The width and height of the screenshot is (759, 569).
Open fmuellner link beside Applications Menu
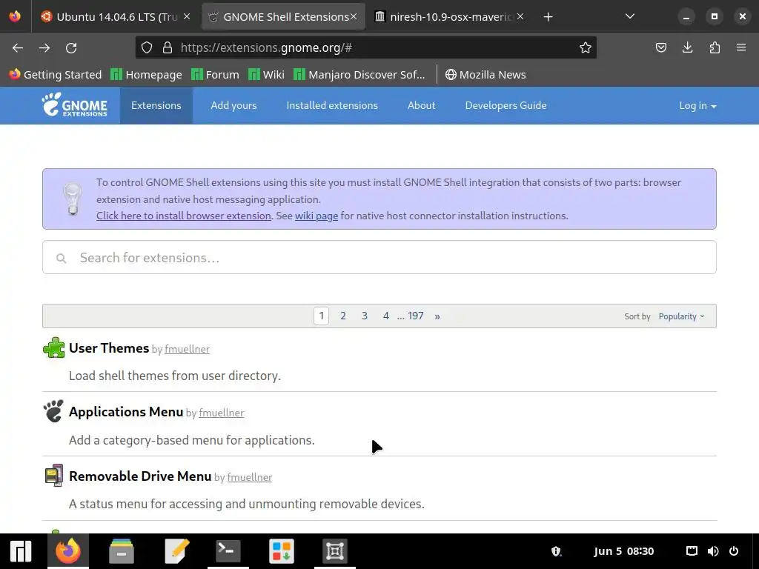click(221, 413)
